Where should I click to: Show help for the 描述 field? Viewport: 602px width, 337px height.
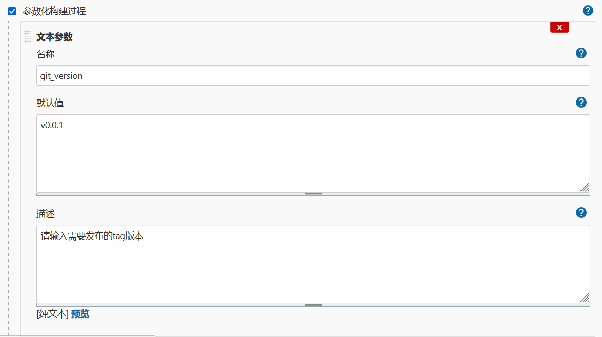click(581, 212)
